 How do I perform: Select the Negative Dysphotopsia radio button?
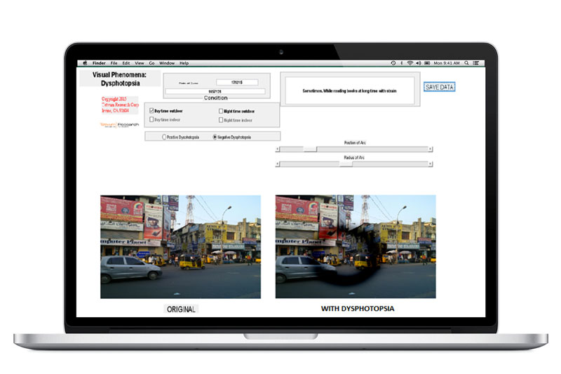(215, 137)
